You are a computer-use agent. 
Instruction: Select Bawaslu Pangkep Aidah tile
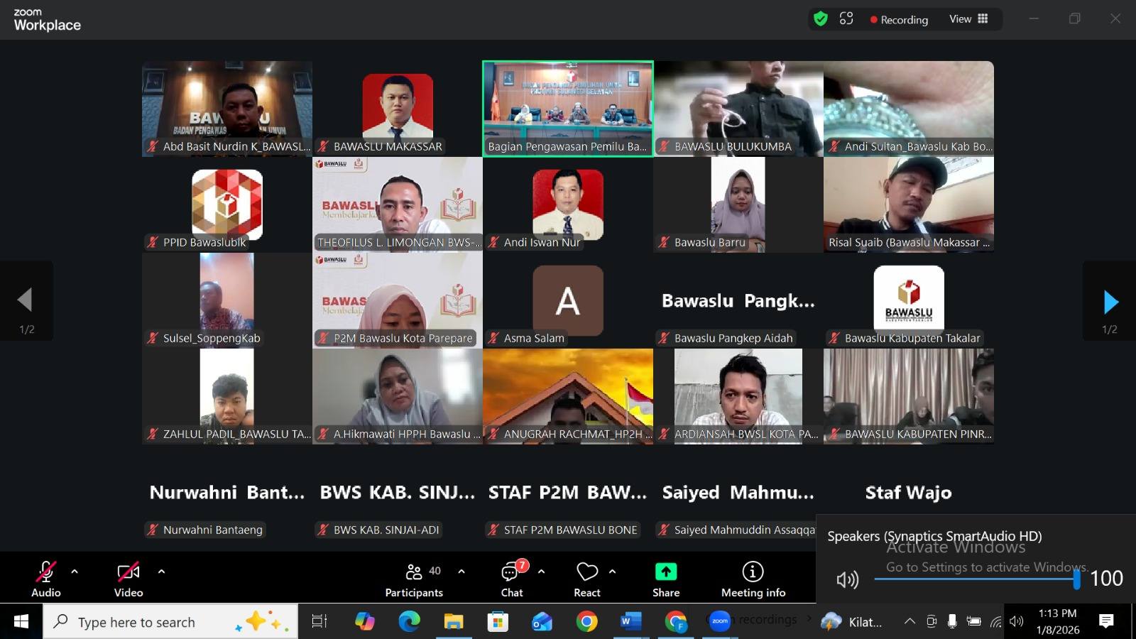click(738, 300)
